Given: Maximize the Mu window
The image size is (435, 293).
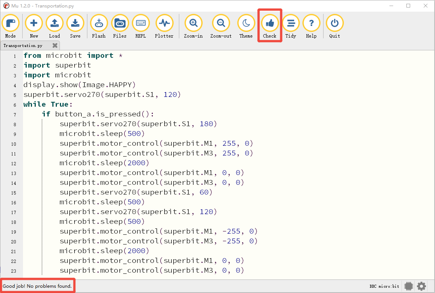Looking at the screenshot, I should pyautogui.click(x=408, y=6).
